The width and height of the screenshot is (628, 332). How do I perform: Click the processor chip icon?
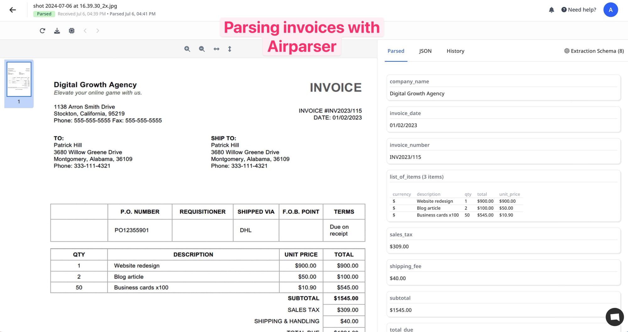tap(72, 31)
